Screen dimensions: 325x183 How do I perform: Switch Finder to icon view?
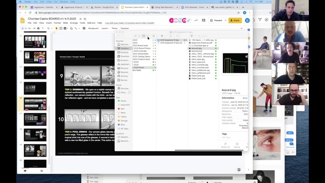[x=136, y=36]
